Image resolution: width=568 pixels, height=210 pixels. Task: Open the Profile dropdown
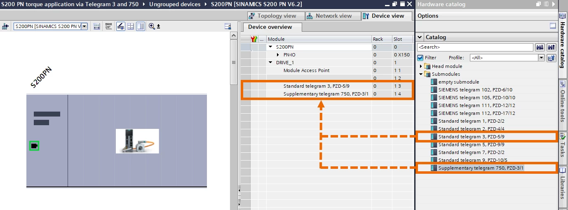[542, 58]
